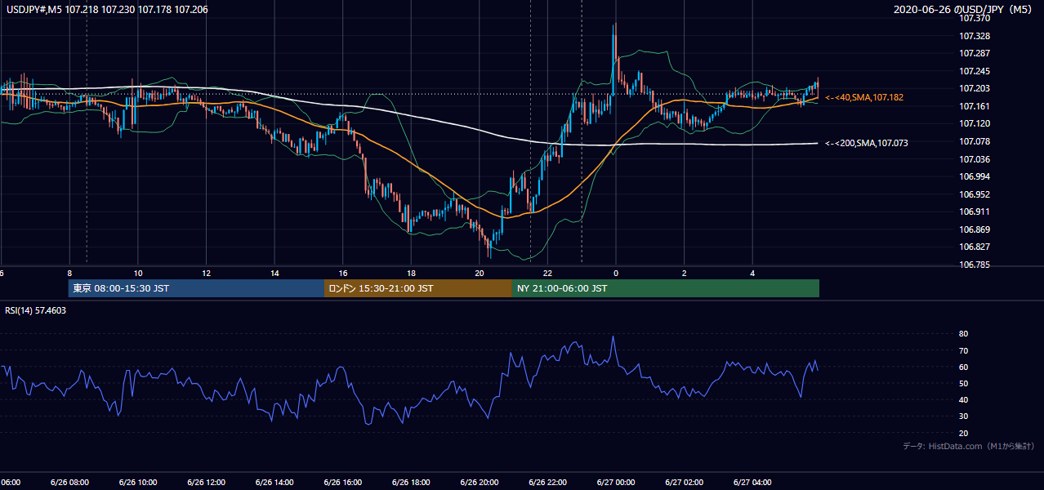Click the bottom date label 6/26 20:00
The image size is (1044, 490).
point(480,483)
